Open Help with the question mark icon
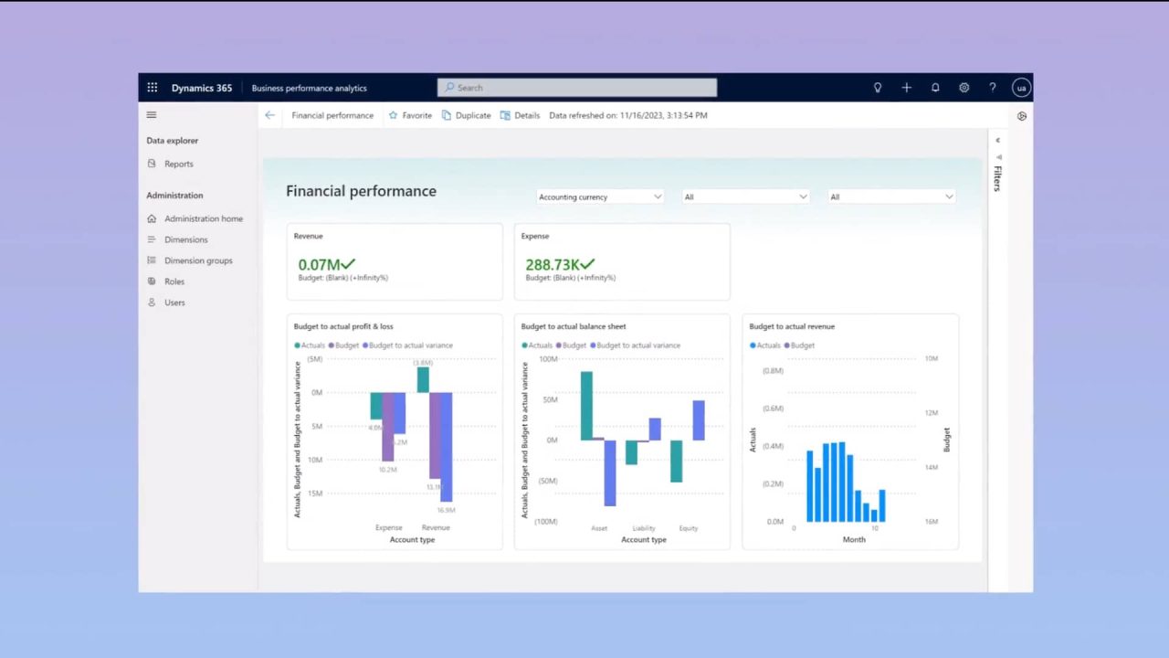 (x=993, y=87)
